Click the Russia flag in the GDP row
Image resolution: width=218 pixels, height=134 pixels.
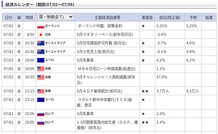[41, 123]
